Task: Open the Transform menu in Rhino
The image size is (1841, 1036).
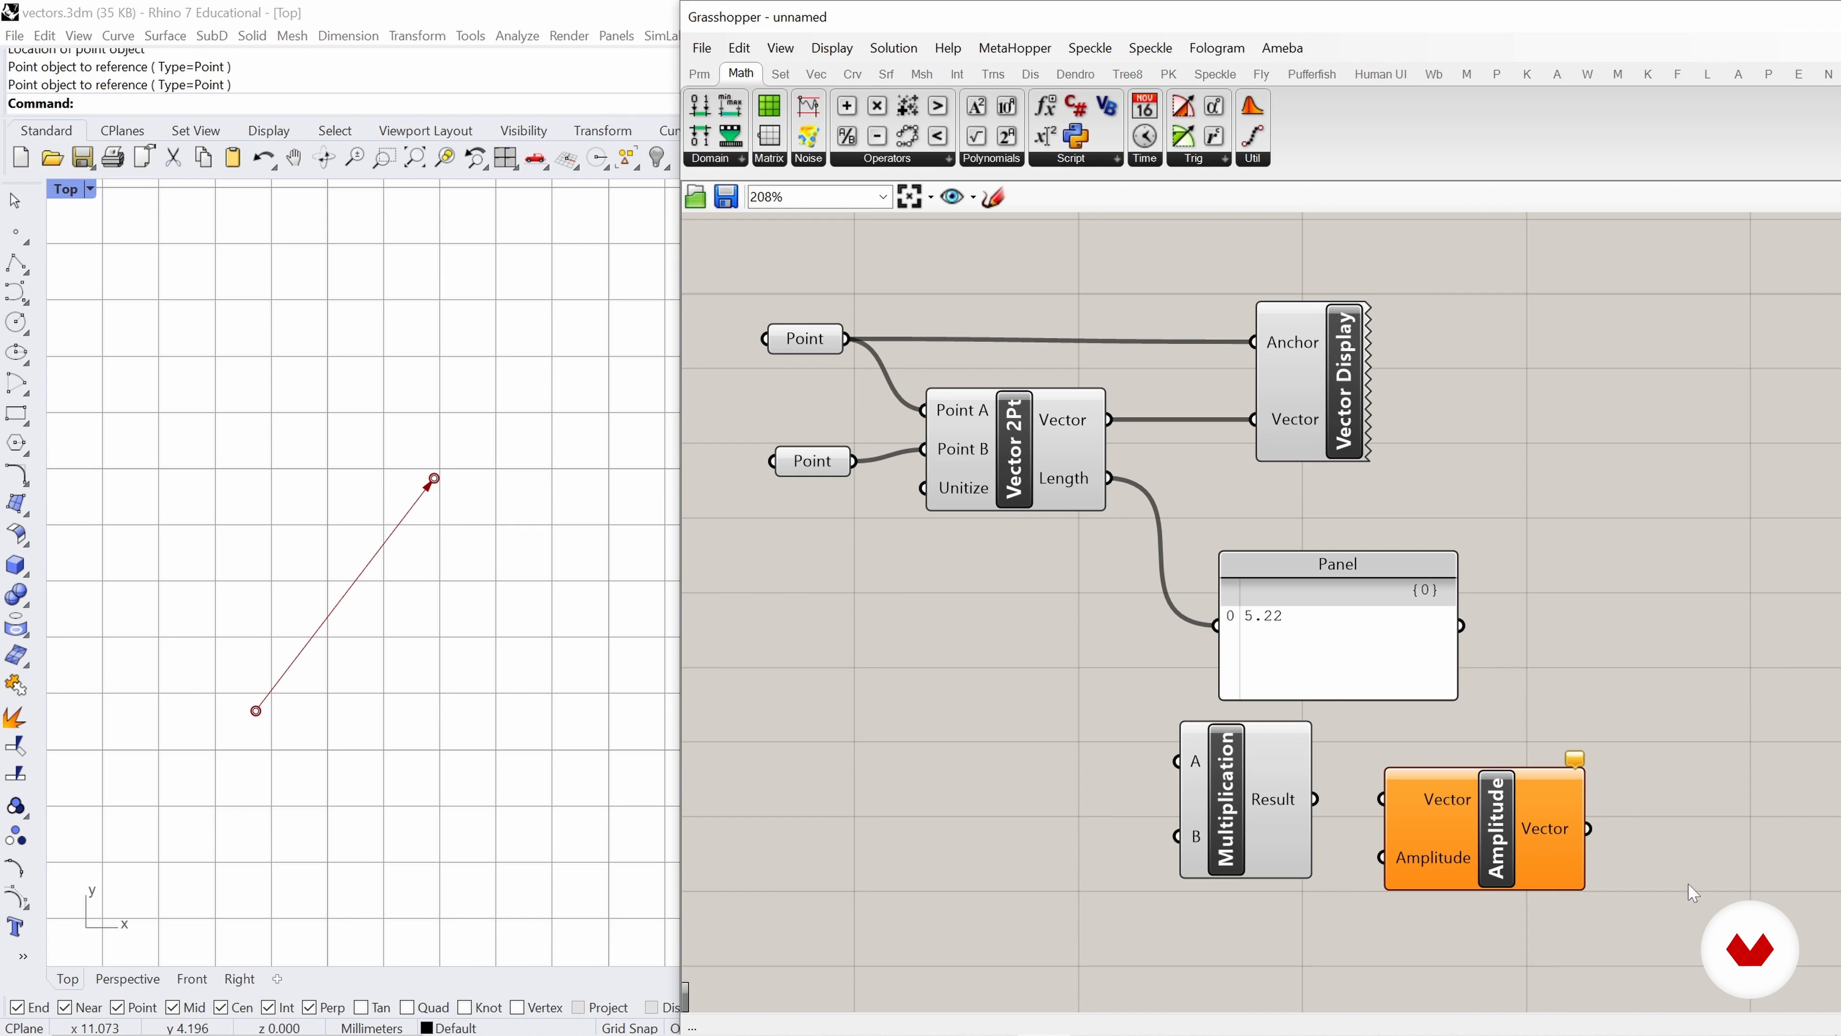Action: coord(417,36)
